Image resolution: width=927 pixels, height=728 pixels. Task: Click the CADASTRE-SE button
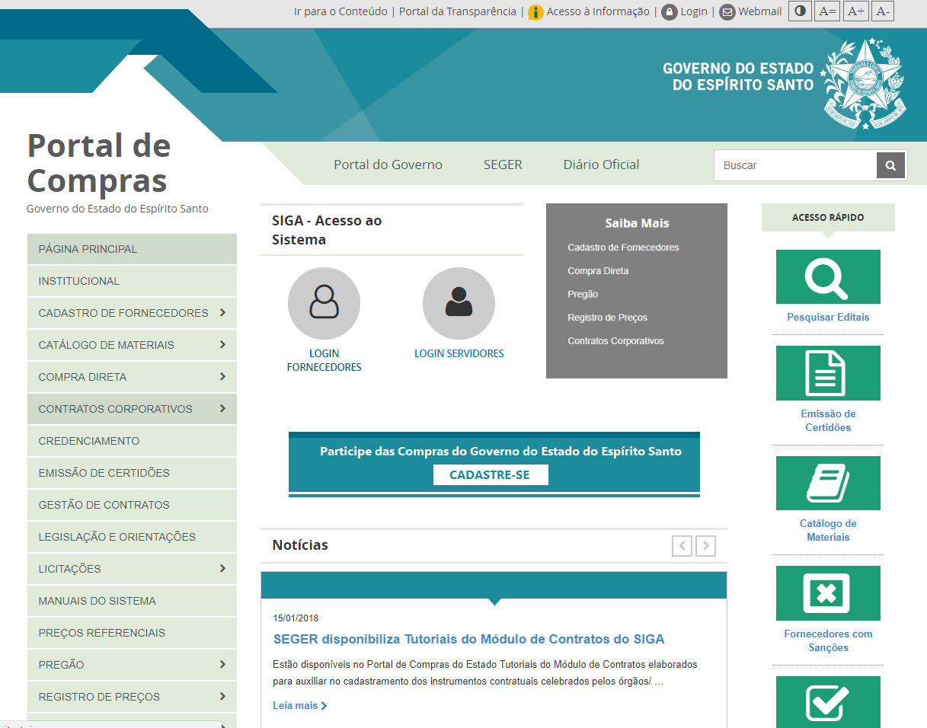coord(491,474)
